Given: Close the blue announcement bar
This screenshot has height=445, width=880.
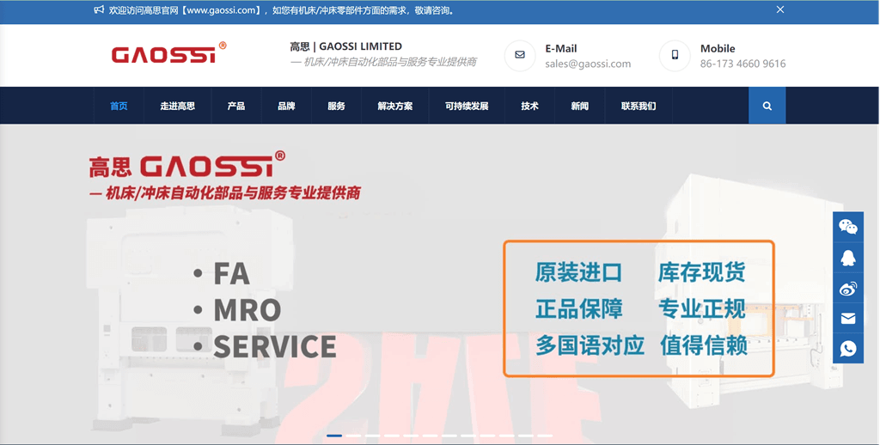Looking at the screenshot, I should coord(780,9).
